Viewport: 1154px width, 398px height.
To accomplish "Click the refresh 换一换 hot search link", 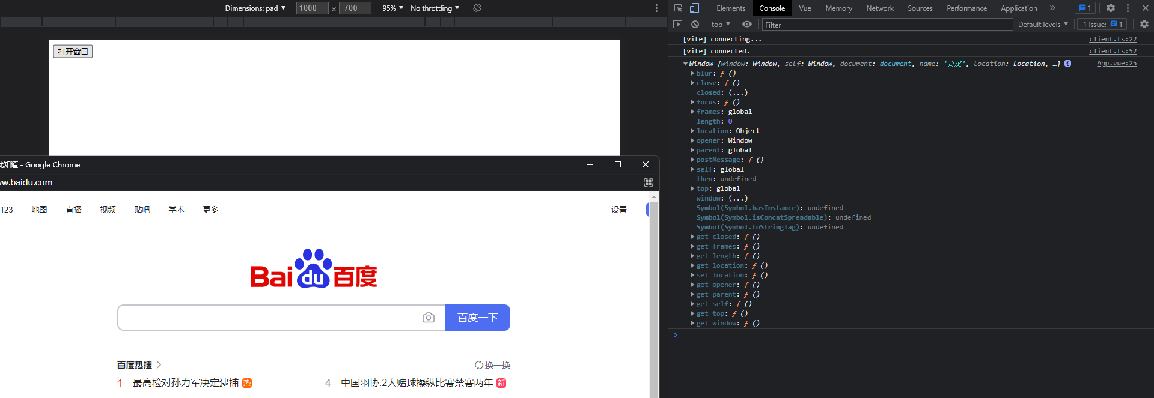I will tap(492, 365).
